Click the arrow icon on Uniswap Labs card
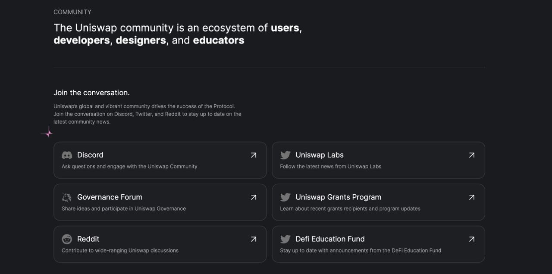Screen dimensions: 552x274 tap(472, 155)
